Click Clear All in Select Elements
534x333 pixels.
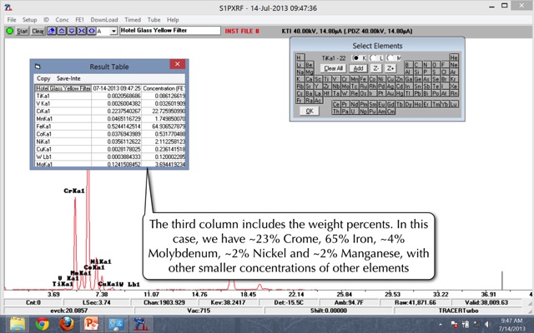coord(333,67)
